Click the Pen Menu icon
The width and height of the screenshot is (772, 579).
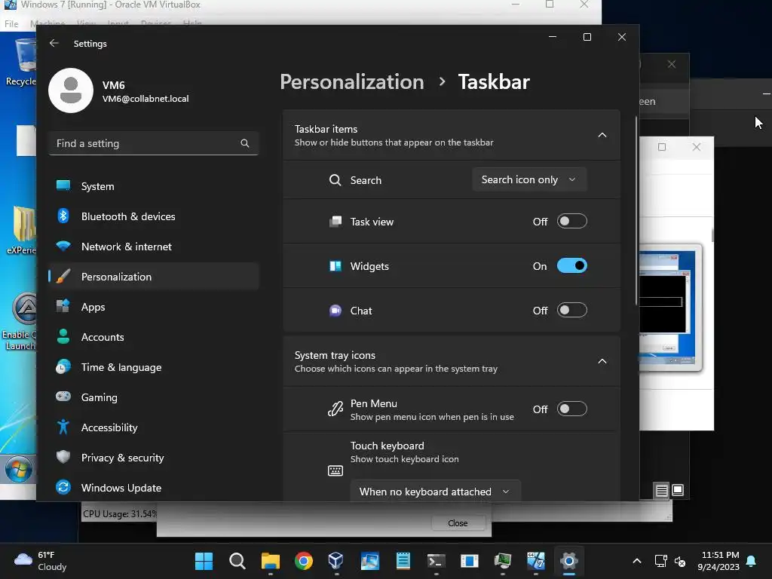335,409
